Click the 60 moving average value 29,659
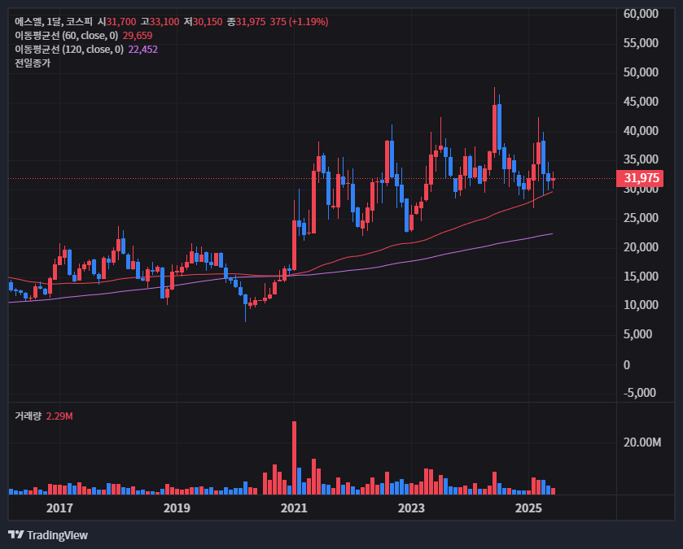 pyautogui.click(x=138, y=35)
